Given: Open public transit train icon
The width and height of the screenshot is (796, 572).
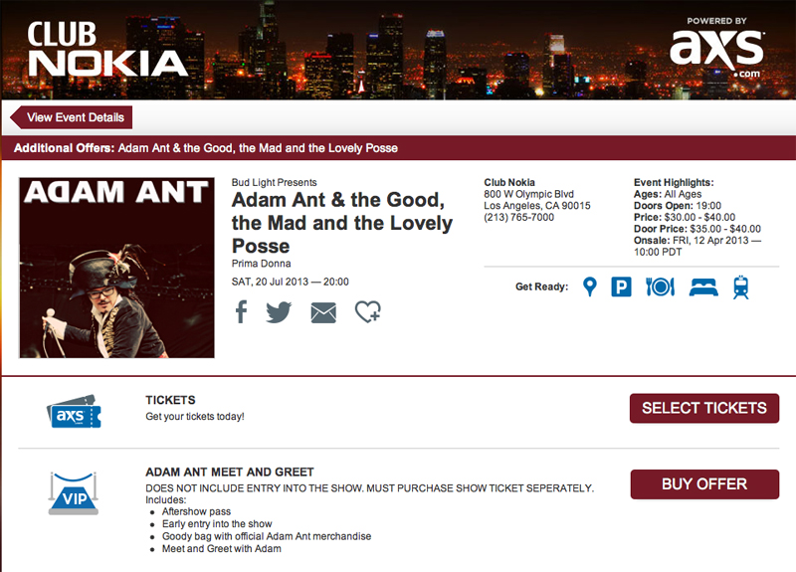Looking at the screenshot, I should (740, 287).
